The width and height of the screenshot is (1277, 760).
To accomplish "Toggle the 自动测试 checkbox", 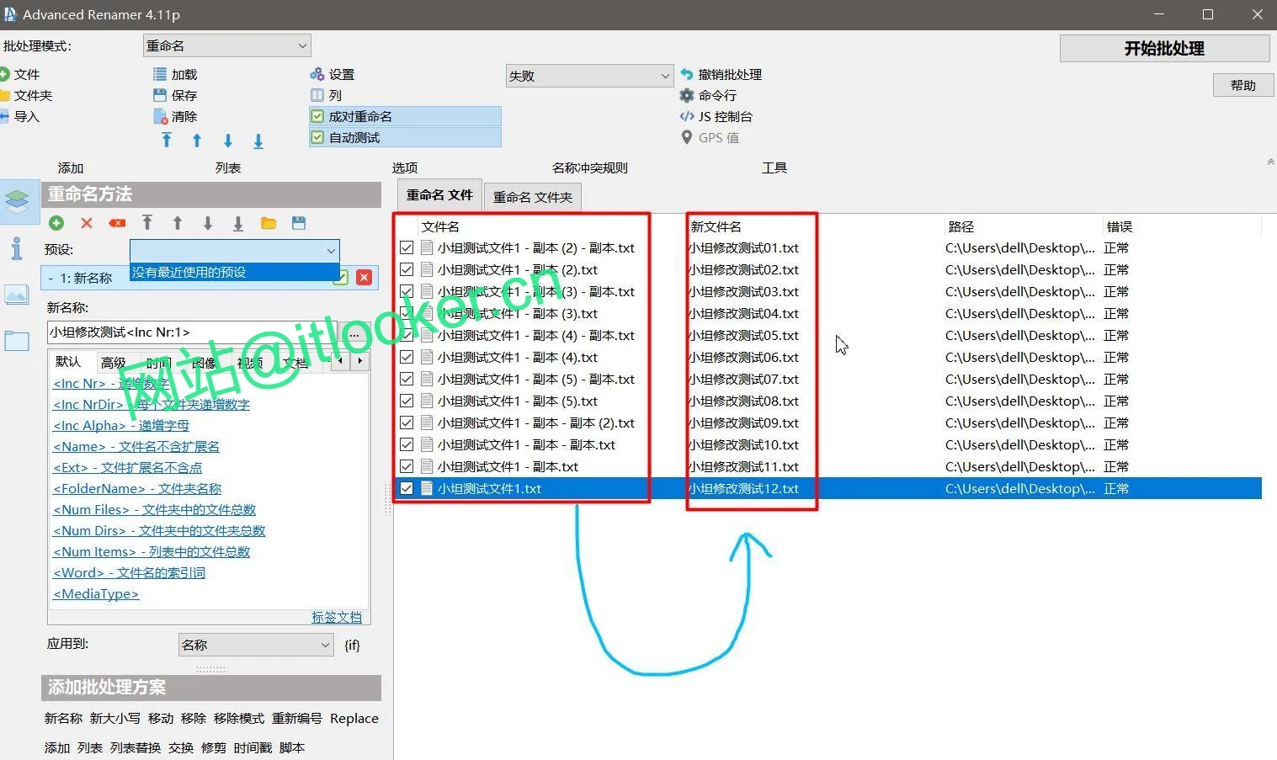I will 317,137.
